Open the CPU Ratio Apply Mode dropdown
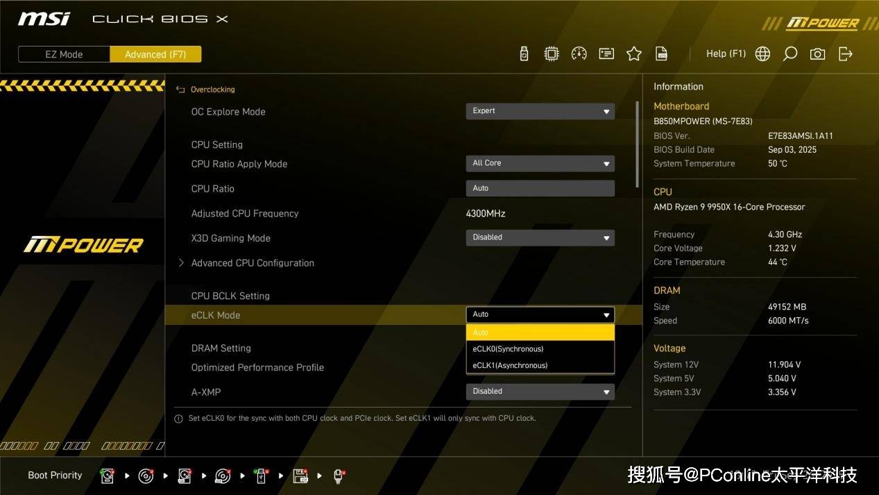 [x=540, y=163]
